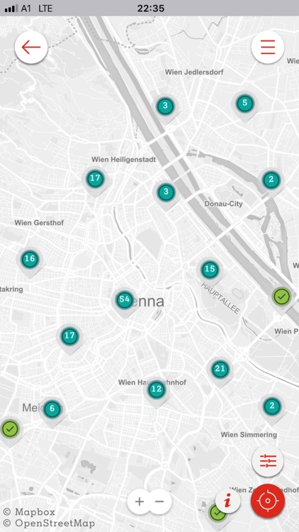Zoom in with the plus button
299x532 pixels.
pos(139,501)
